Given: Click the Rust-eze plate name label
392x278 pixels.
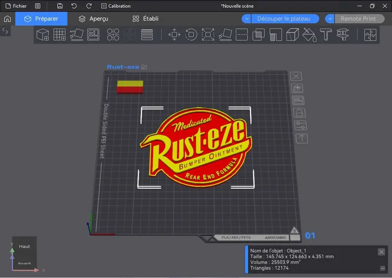Looking at the screenshot, I should coord(123,67).
